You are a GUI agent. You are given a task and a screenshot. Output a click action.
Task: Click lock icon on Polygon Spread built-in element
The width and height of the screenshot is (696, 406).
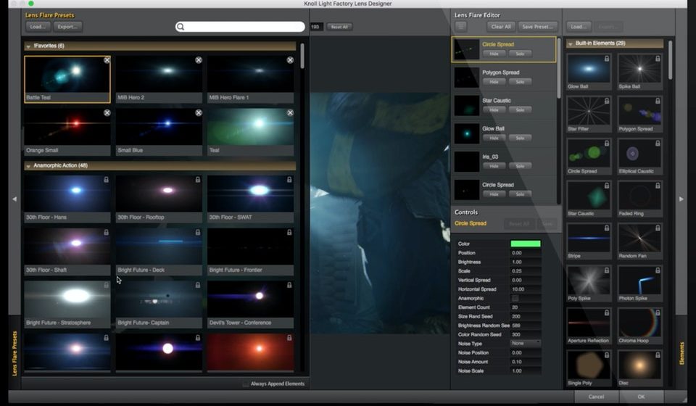[658, 101]
